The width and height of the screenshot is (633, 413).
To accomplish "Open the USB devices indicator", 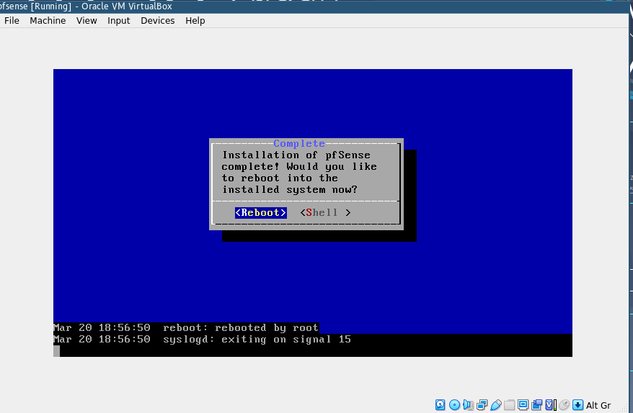I will click(496, 404).
